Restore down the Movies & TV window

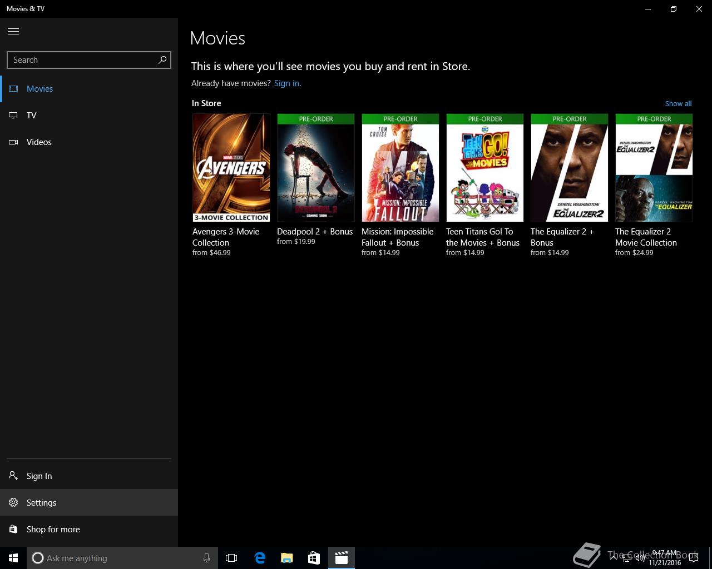click(x=674, y=9)
